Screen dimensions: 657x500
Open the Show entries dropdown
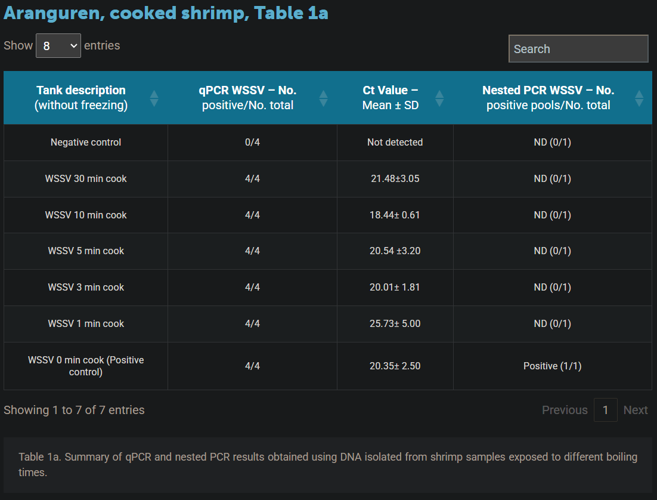pyautogui.click(x=58, y=46)
